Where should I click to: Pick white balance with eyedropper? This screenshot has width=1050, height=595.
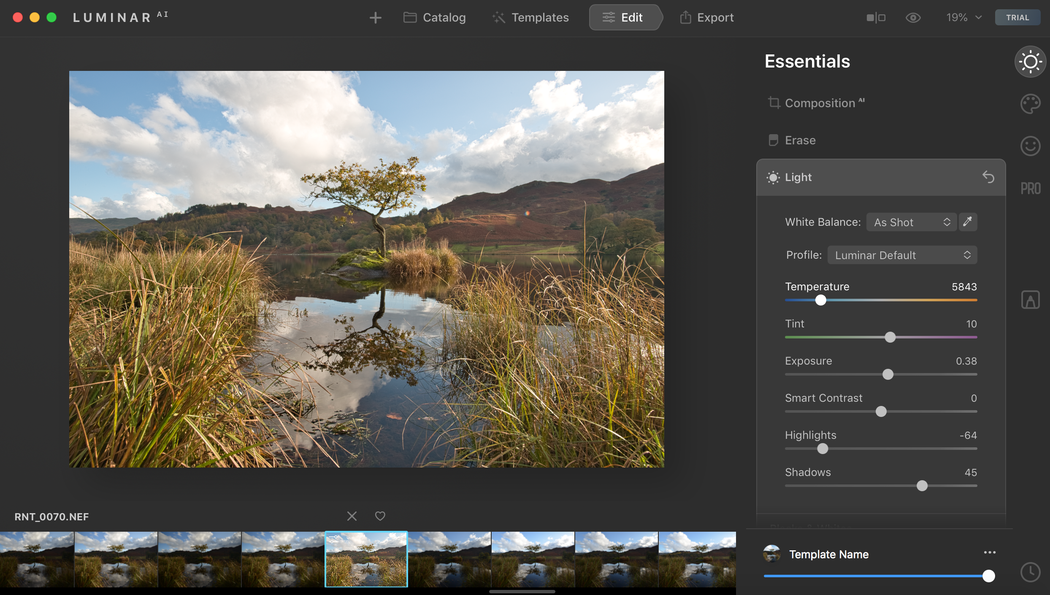point(968,222)
